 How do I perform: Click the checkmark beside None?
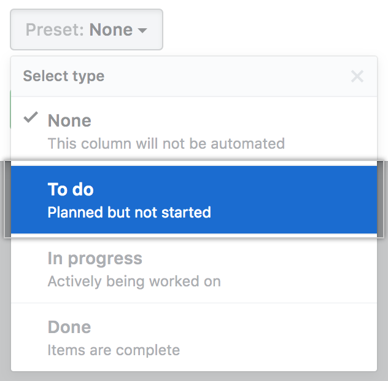(x=31, y=119)
